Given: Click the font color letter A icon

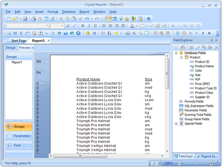Looking at the screenshot, I should tap(132, 26).
